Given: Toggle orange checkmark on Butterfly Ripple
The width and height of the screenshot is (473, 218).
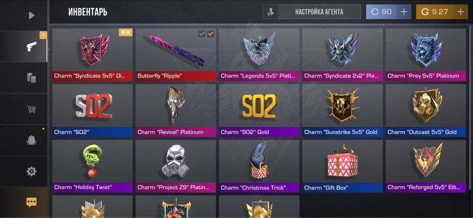Looking at the screenshot, I should [210, 34].
